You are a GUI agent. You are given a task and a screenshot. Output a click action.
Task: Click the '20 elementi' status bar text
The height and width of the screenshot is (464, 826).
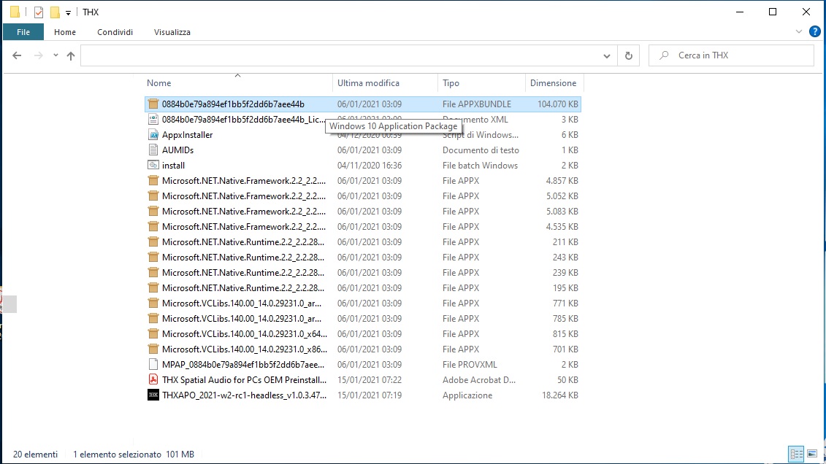point(35,454)
